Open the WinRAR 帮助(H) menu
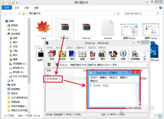 click(x=102, y=48)
